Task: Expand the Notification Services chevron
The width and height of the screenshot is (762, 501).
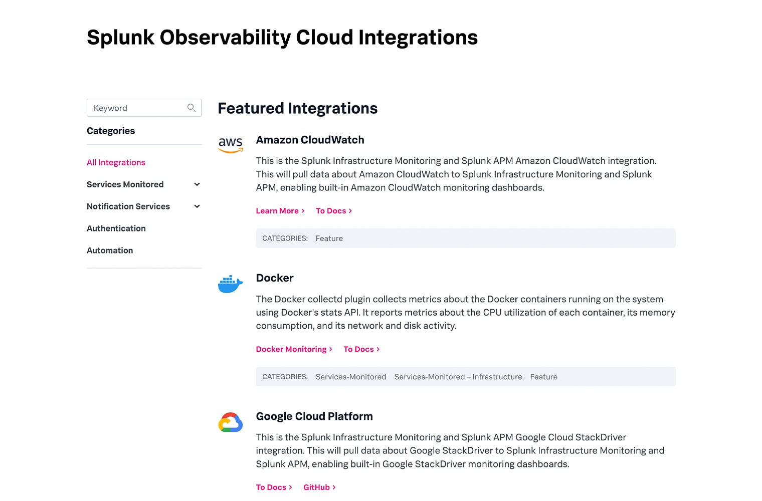Action: [197, 206]
